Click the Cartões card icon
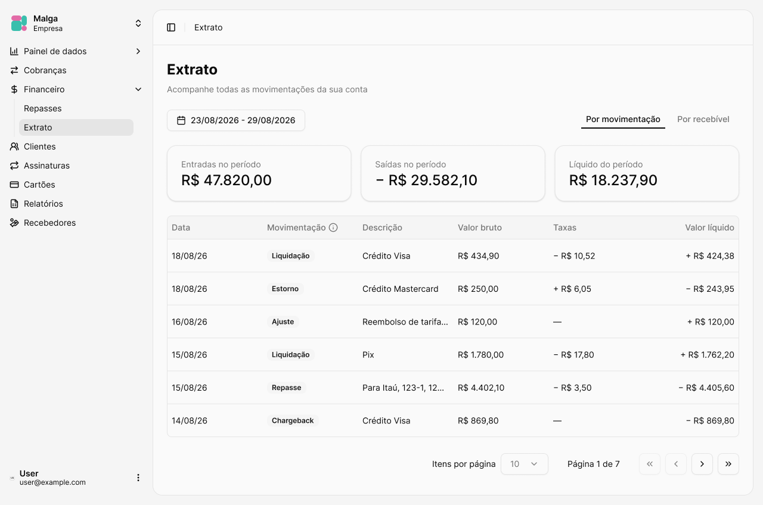Viewport: 763px width, 505px height. [14, 185]
